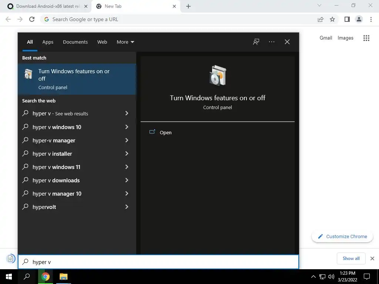
Task: Bookmark this tab with the star icon
Action: coord(332,19)
